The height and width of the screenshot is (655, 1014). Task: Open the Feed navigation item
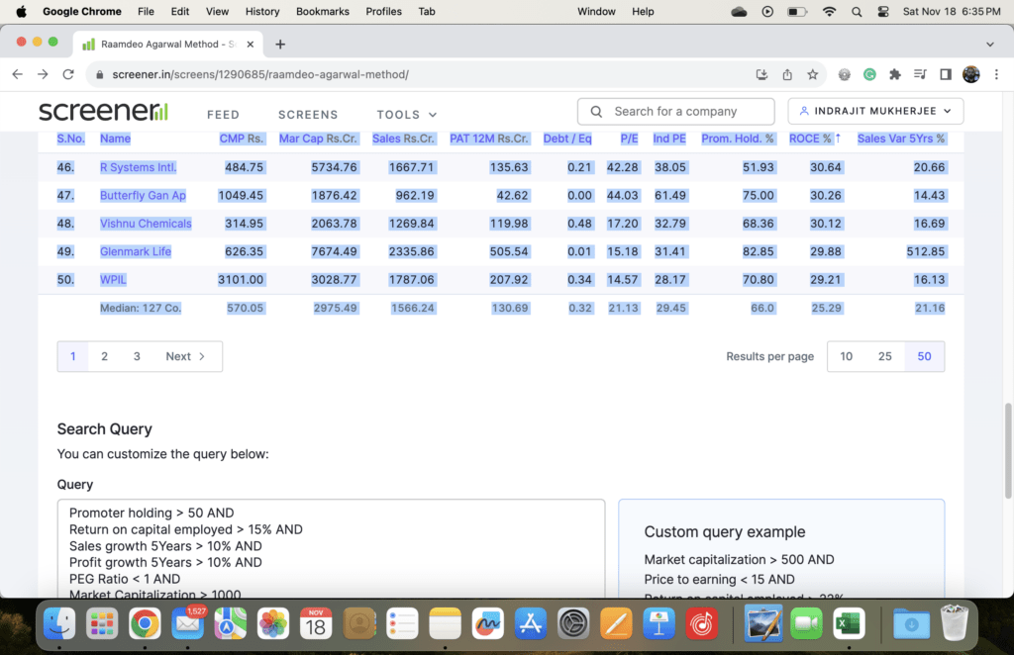click(223, 115)
